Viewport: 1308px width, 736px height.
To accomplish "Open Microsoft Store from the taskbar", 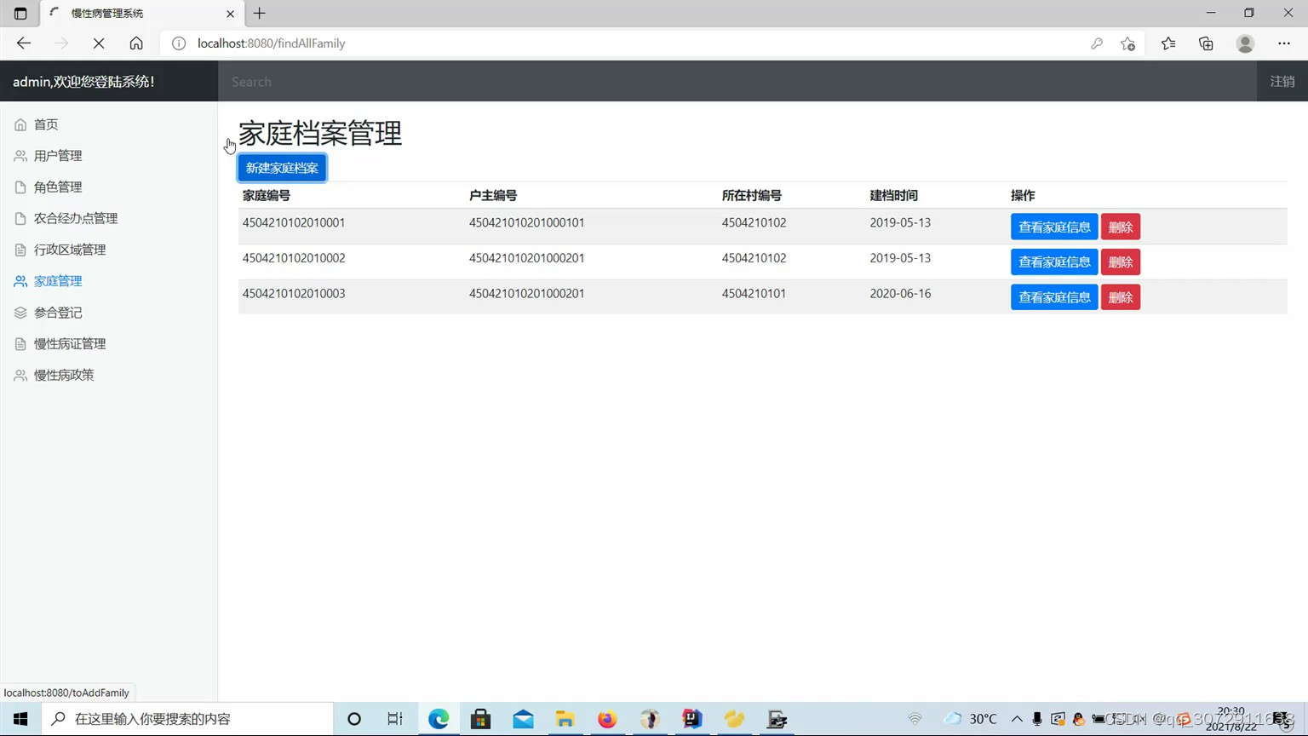I will coord(480,719).
